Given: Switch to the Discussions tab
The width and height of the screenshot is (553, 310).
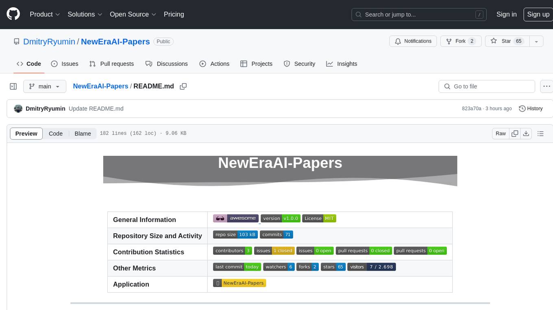Looking at the screenshot, I should click(x=167, y=64).
